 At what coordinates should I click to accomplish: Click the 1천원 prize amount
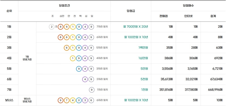145,90
